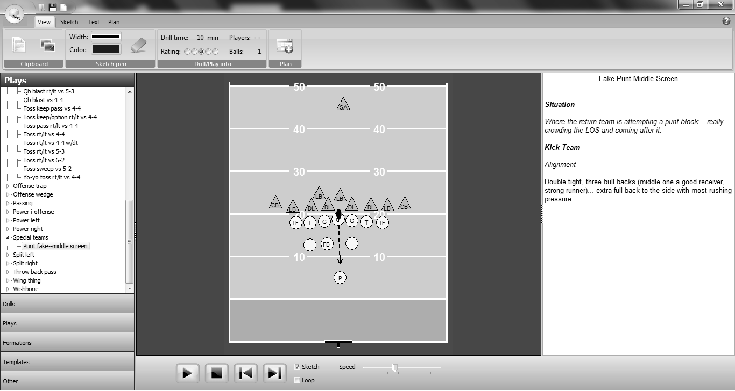Select the blank circle back left of FB

(x=310, y=245)
